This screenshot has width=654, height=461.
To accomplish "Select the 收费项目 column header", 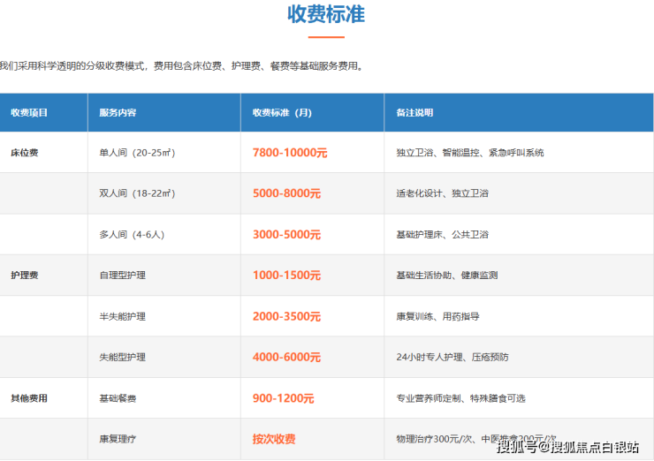I will [29, 113].
